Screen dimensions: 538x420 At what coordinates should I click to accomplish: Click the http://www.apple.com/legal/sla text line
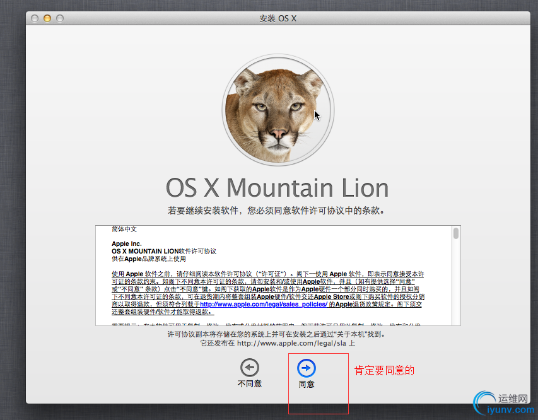[278, 344]
